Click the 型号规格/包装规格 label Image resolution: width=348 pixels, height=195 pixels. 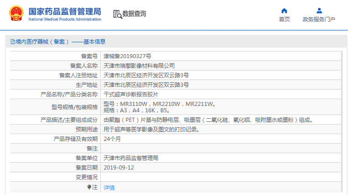point(75,107)
